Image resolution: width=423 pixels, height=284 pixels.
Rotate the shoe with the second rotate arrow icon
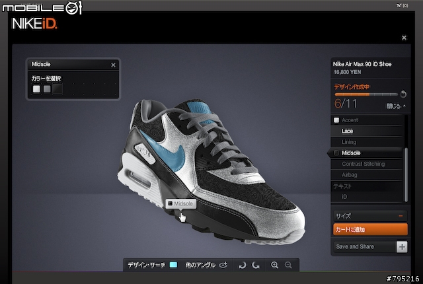[x=256, y=265]
